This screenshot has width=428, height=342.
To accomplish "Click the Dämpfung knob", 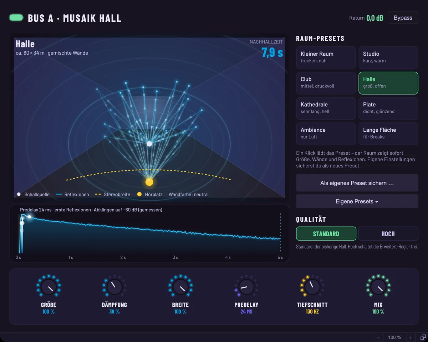I will click(x=114, y=287).
